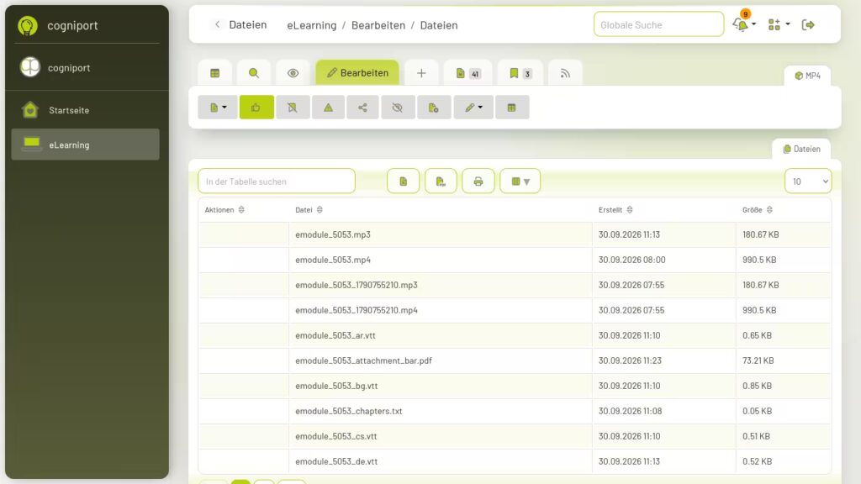This screenshot has width=861, height=484.
Task: Click the plus tab to add new
Action: pos(421,73)
